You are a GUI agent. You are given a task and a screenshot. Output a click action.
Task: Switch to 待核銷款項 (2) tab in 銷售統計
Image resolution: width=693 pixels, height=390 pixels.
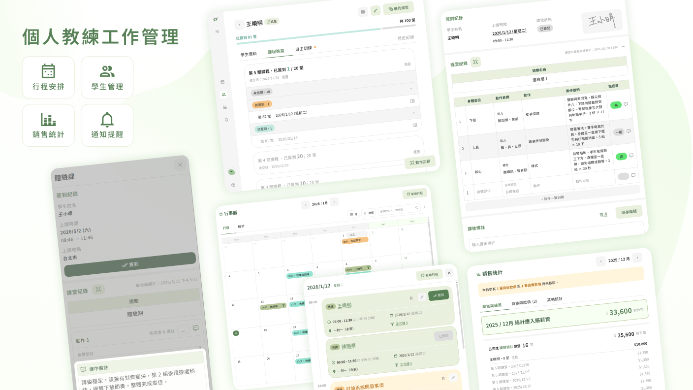click(524, 302)
